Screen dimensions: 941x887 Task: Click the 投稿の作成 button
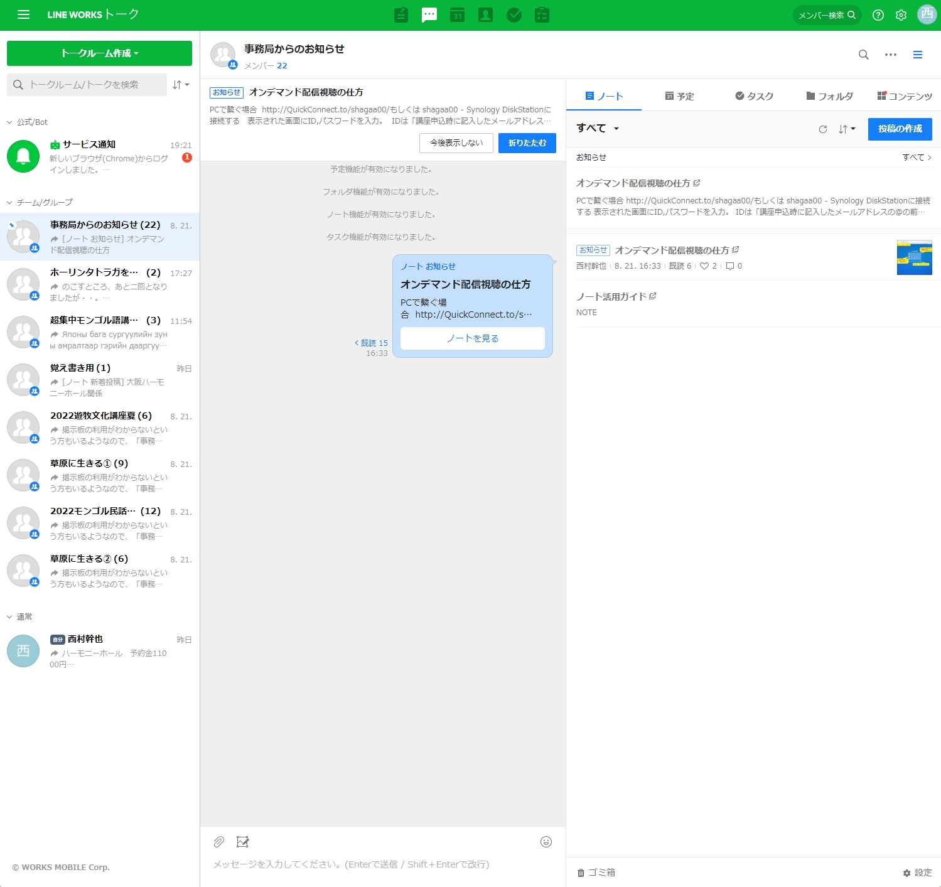pyautogui.click(x=900, y=129)
